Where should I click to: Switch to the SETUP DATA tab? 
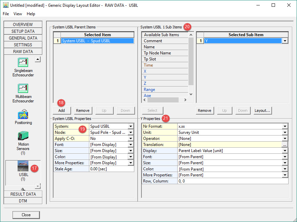23,31
